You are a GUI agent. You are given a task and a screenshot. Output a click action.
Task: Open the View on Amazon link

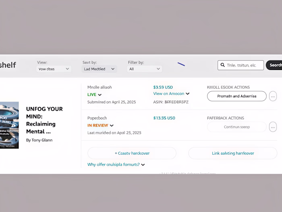point(168,94)
